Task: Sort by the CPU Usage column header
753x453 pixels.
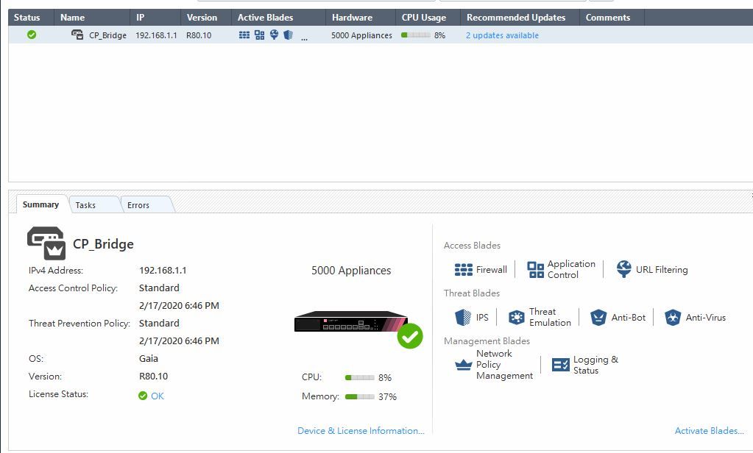Action: [424, 18]
